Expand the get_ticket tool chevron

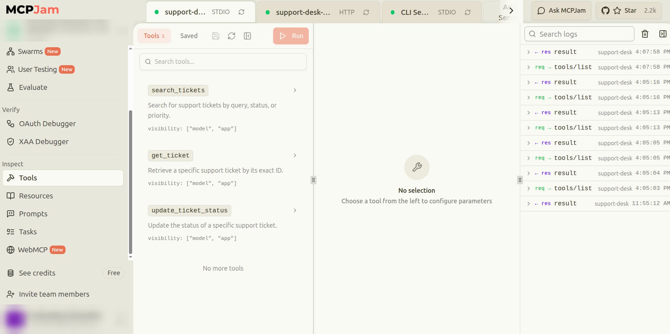295,155
